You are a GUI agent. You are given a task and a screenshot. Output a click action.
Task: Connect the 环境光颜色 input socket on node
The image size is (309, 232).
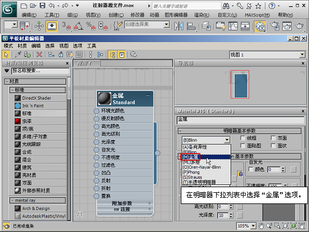(96, 111)
